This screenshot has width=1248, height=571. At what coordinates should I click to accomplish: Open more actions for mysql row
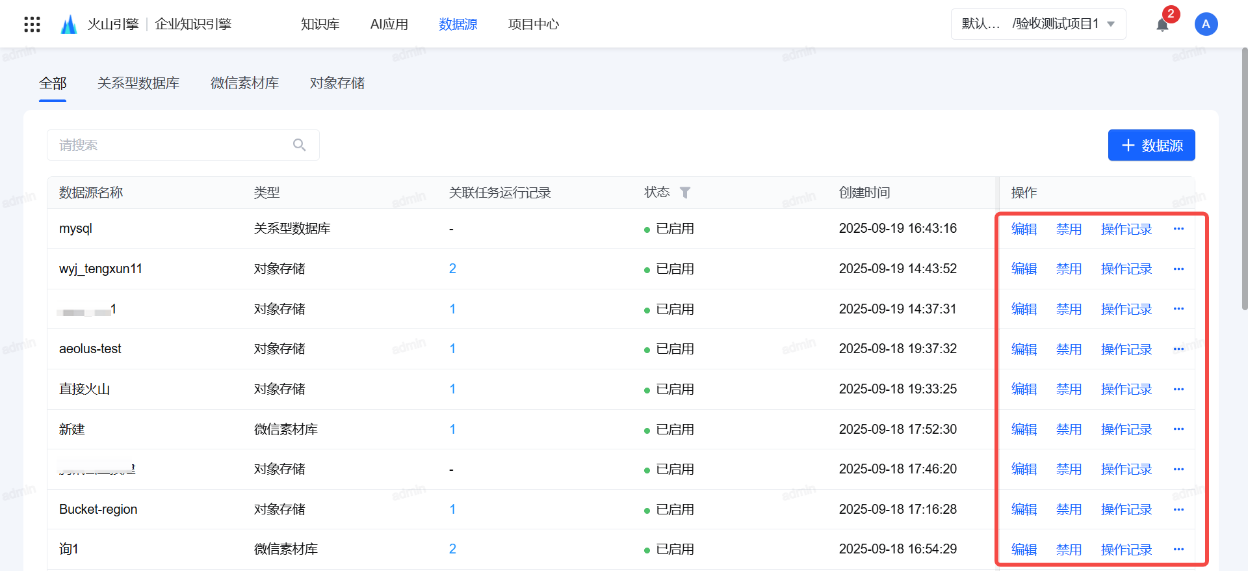pyautogui.click(x=1178, y=229)
